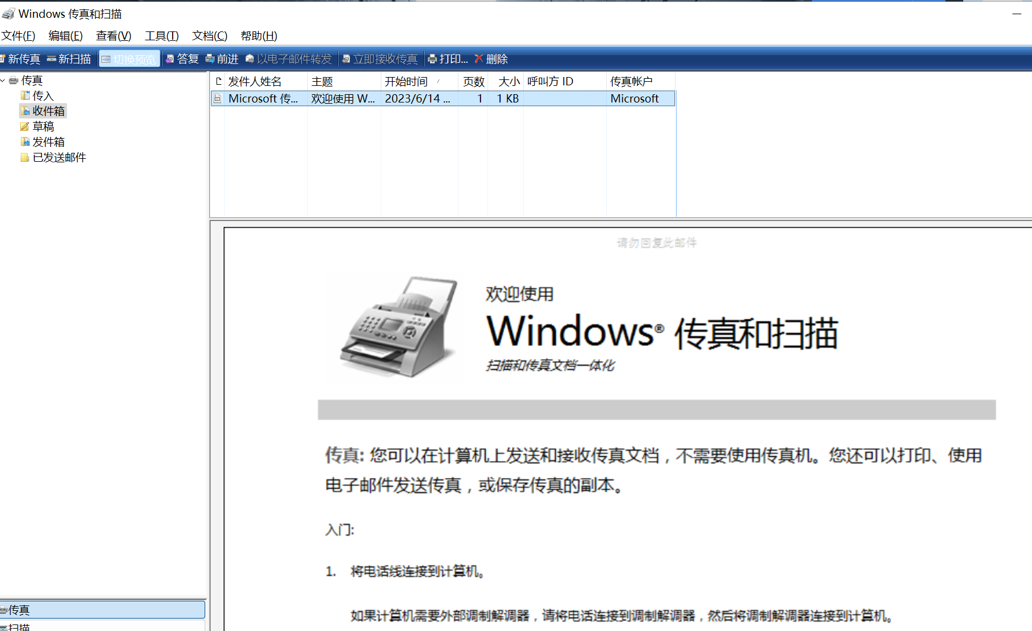The width and height of the screenshot is (1032, 631).
Task: Click Receive a Fax Now (立即接收传真)
Action: coord(380,59)
